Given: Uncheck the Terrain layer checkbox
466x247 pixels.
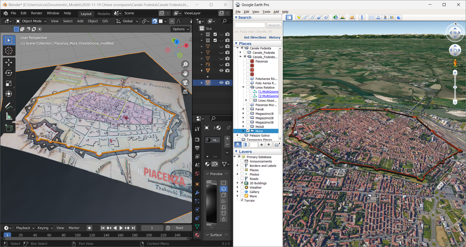Looking at the screenshot, I should pos(242,201).
